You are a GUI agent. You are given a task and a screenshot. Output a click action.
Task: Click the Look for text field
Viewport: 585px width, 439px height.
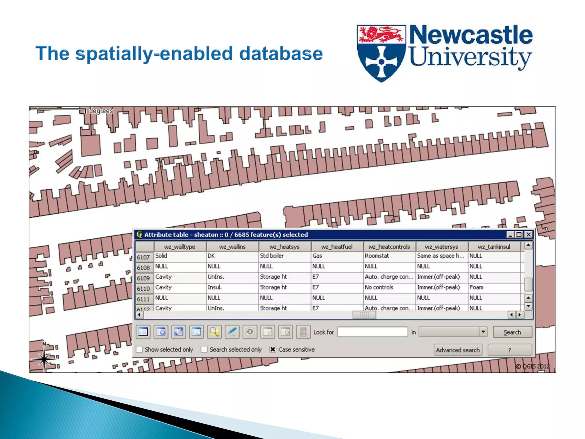(x=372, y=332)
